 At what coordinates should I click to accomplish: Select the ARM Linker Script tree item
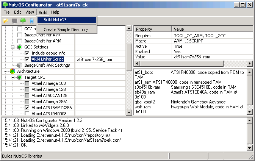(47, 59)
